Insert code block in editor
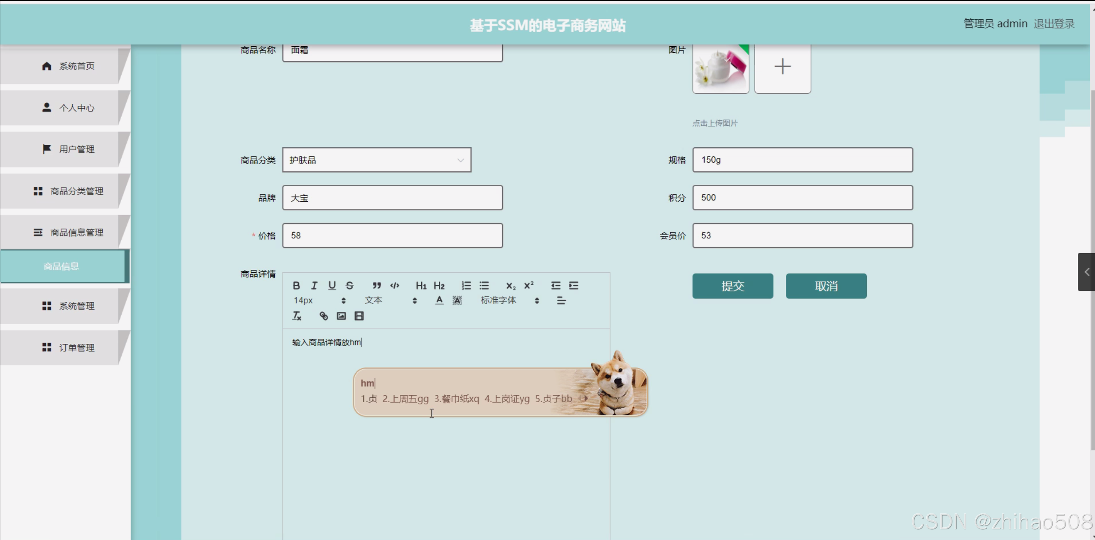 [395, 286]
